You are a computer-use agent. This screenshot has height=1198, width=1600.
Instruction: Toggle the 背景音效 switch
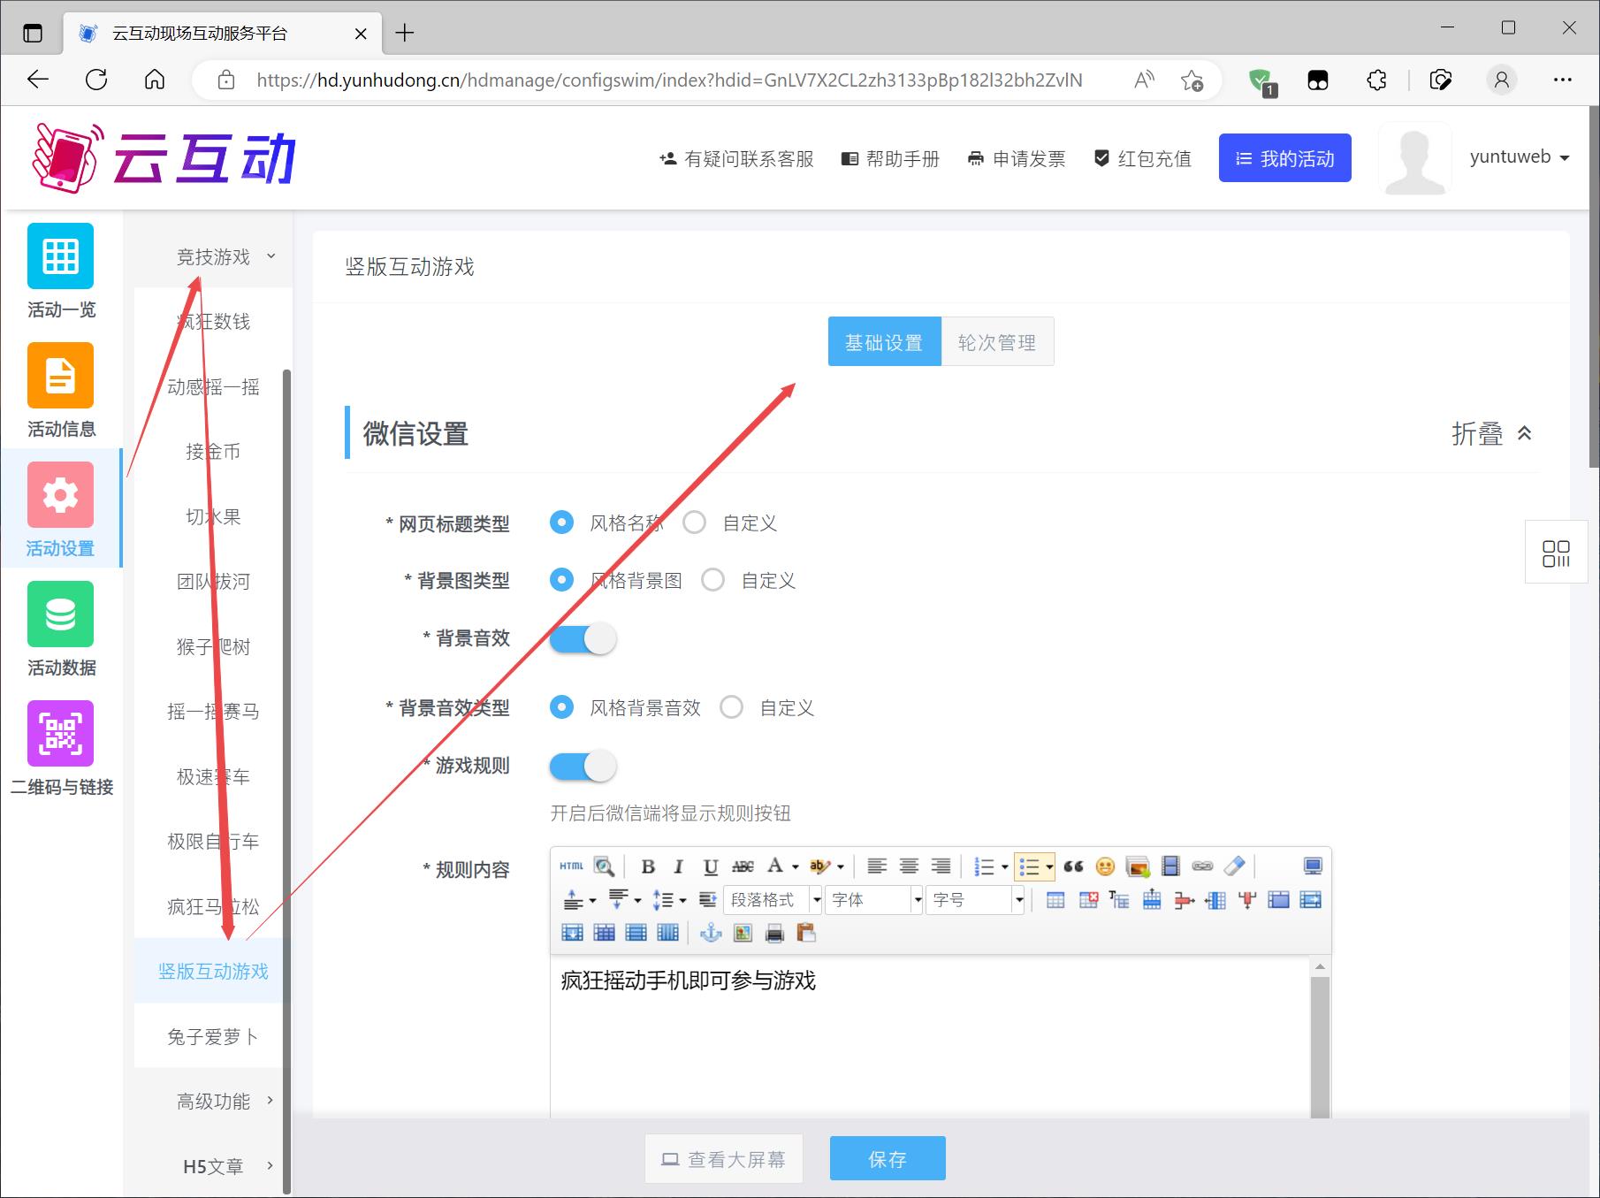pos(583,638)
